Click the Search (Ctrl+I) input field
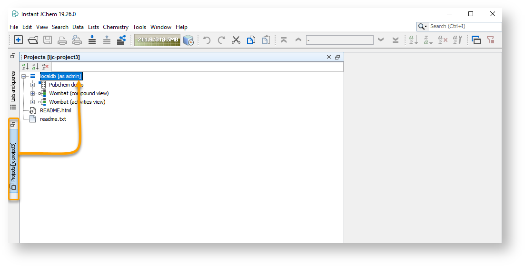Image resolution: width=525 pixels, height=266 pixels. (464, 27)
